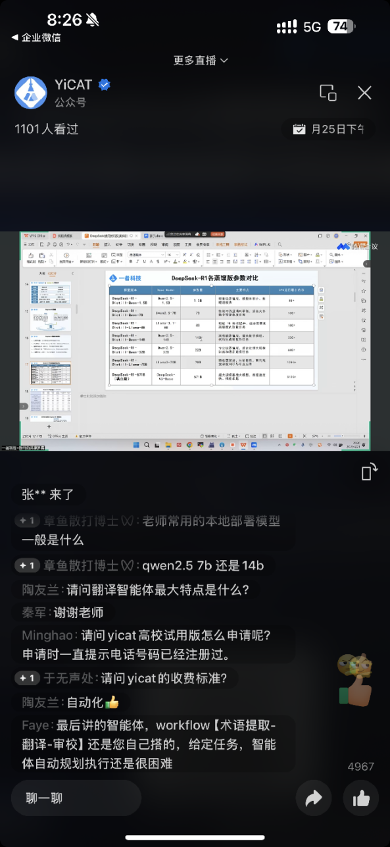Open the YiCAT channel avatar
The height and width of the screenshot is (847, 390).
(31, 93)
